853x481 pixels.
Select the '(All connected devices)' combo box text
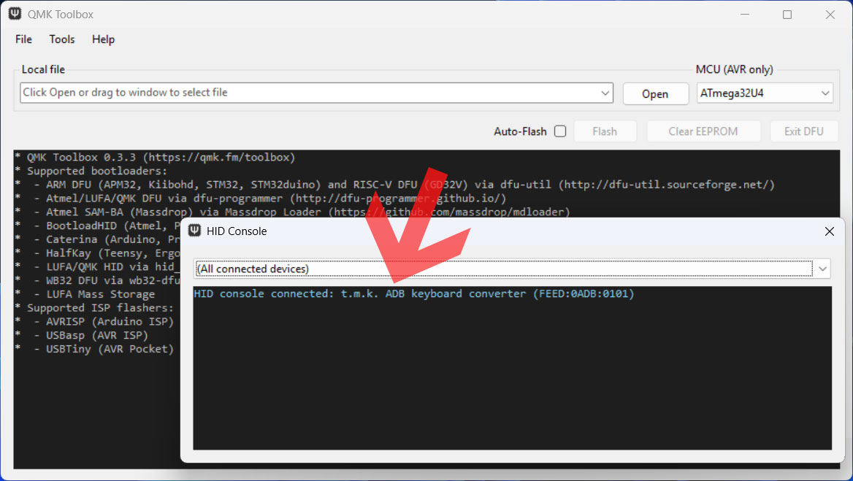[x=253, y=269]
